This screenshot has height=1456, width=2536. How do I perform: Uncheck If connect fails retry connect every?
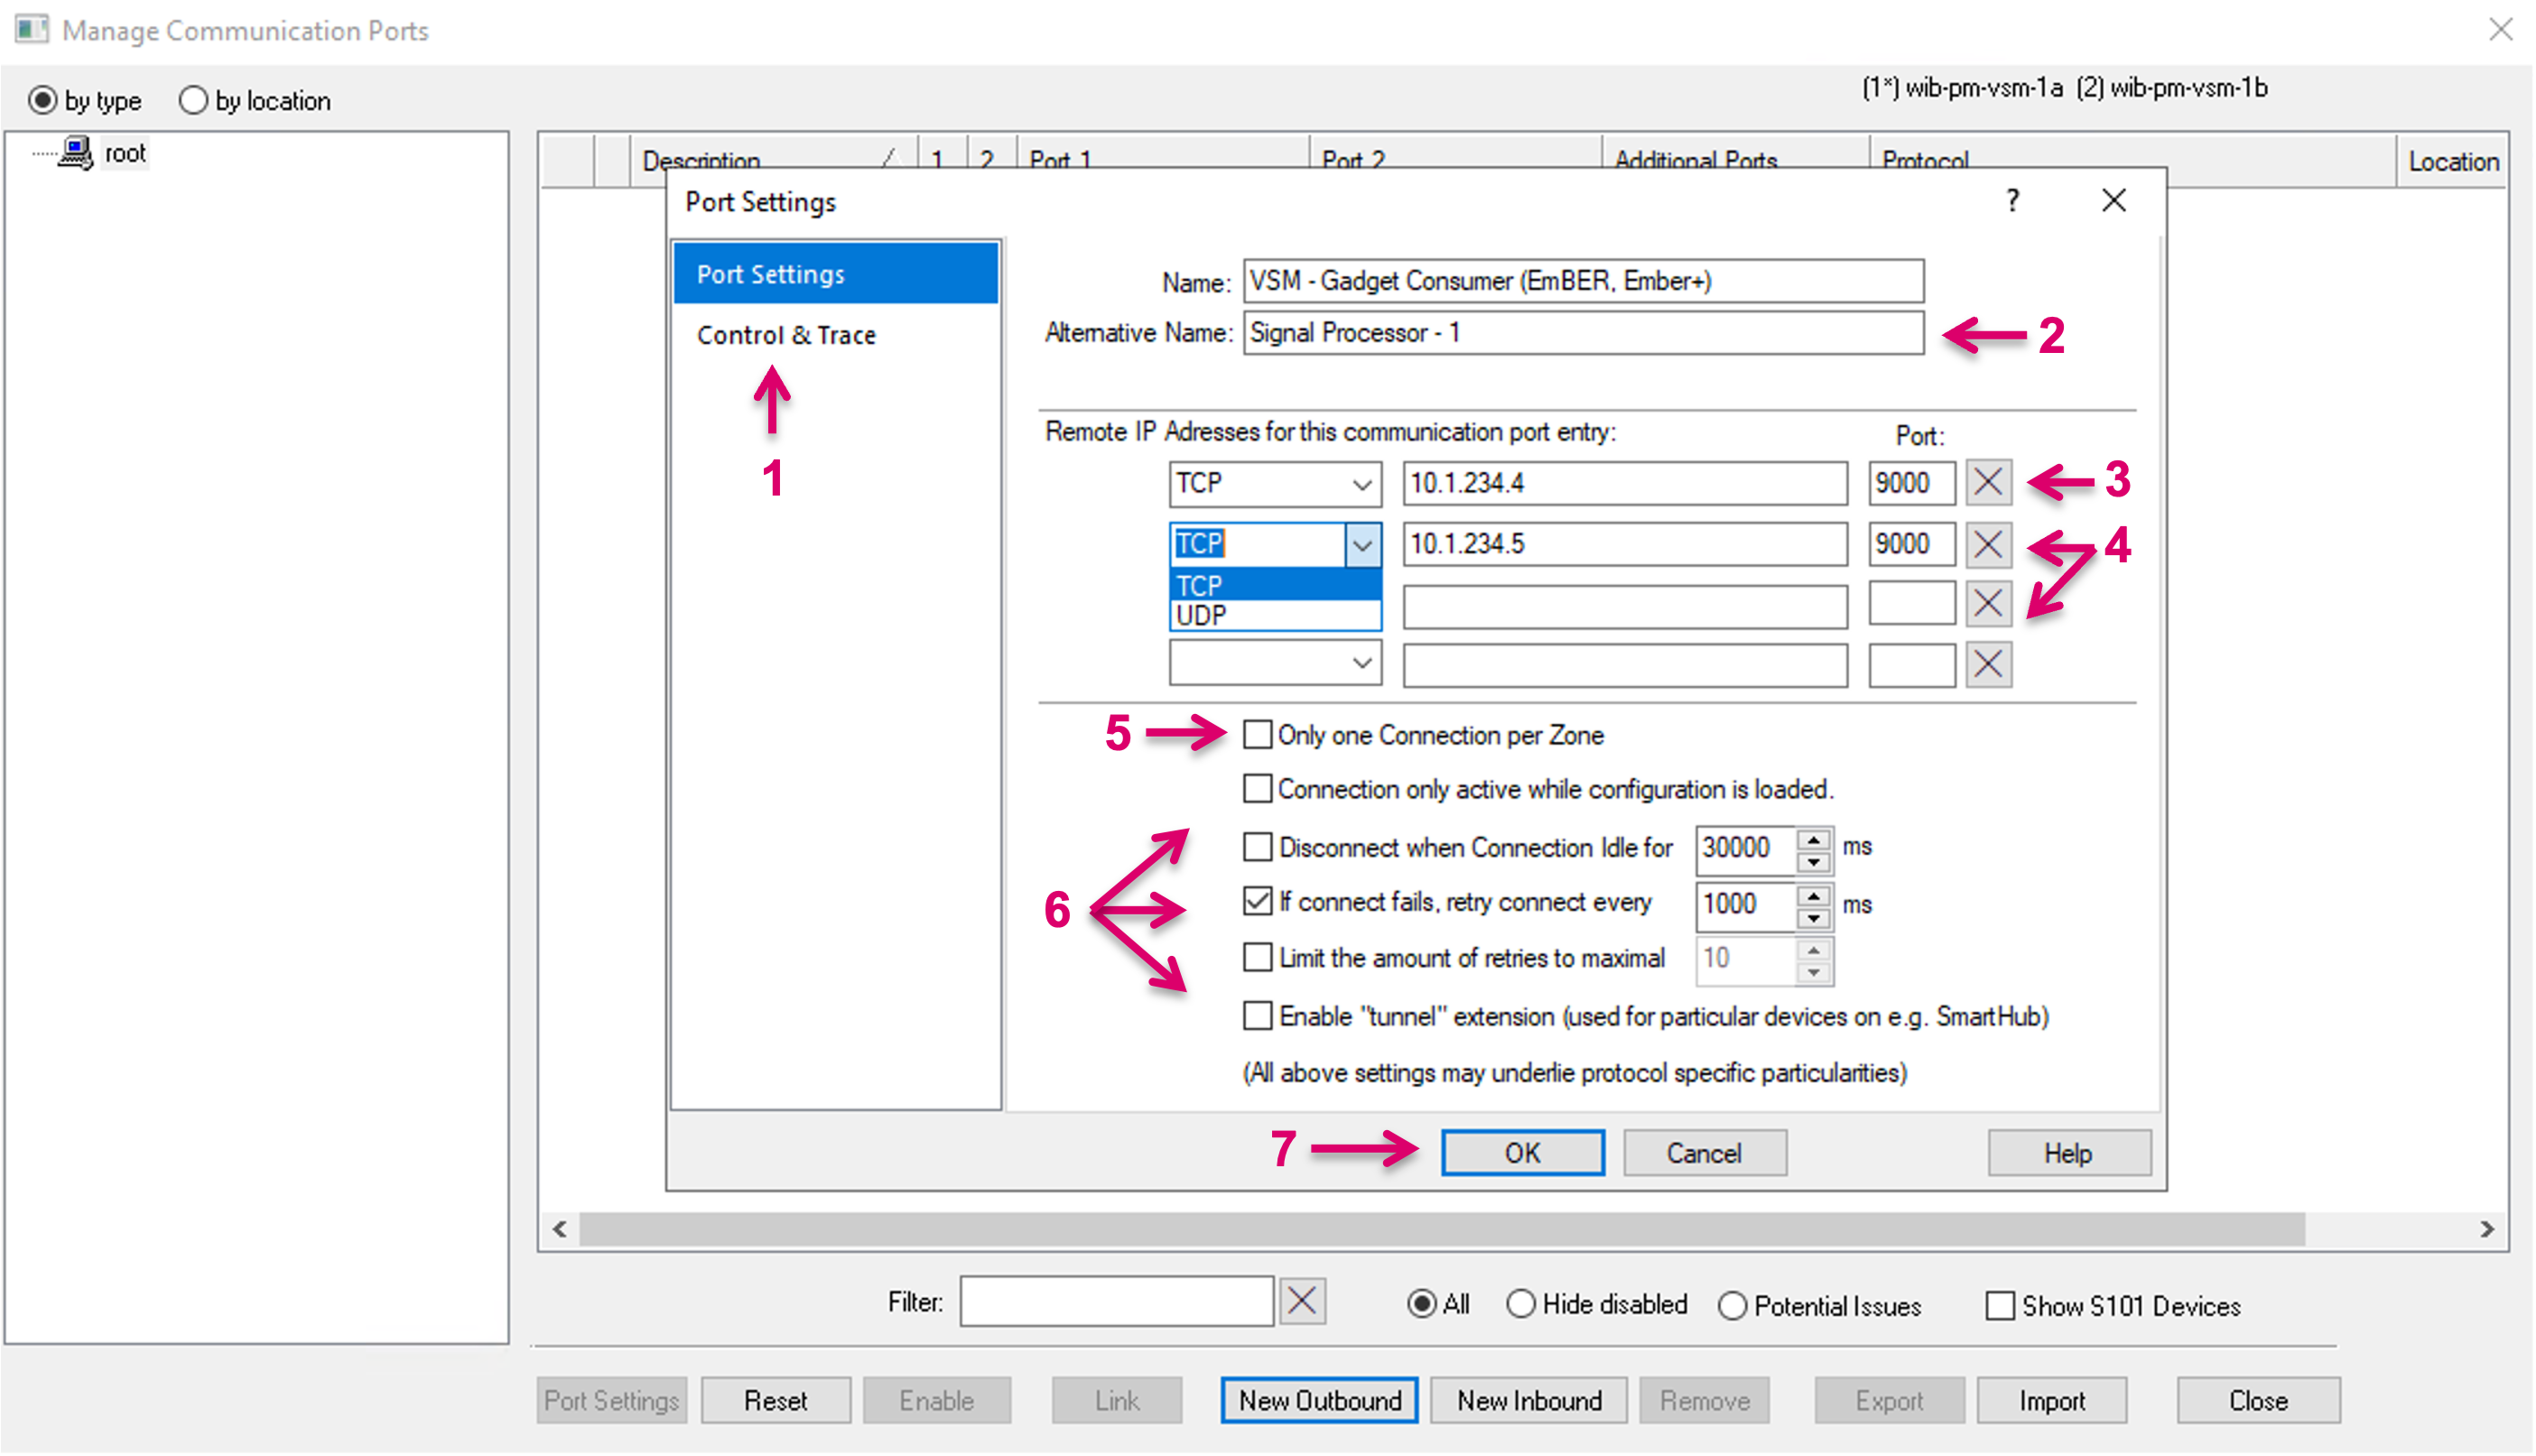(x=1257, y=902)
